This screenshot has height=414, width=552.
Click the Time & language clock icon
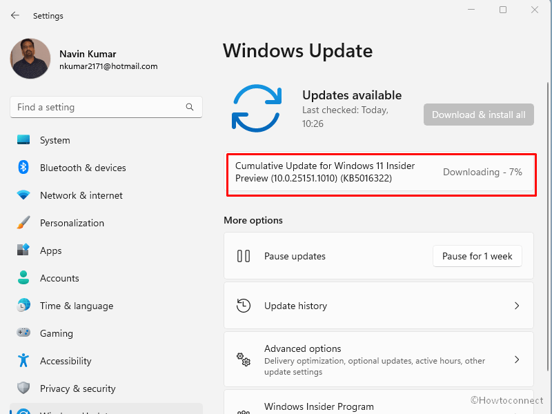point(23,306)
